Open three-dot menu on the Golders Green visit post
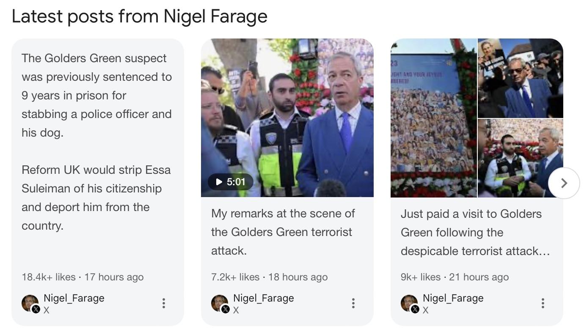Image resolution: width=584 pixels, height=332 pixels. [x=543, y=303]
